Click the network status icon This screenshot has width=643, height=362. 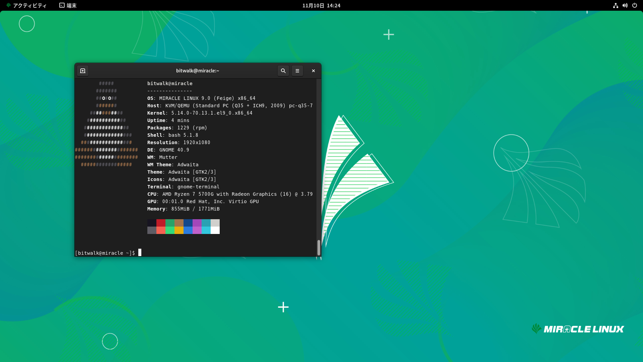[616, 5]
